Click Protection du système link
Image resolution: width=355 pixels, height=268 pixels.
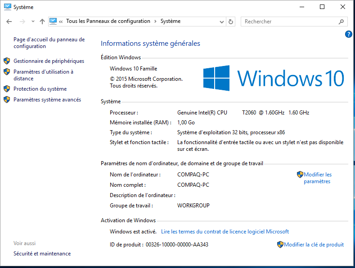tap(40, 89)
